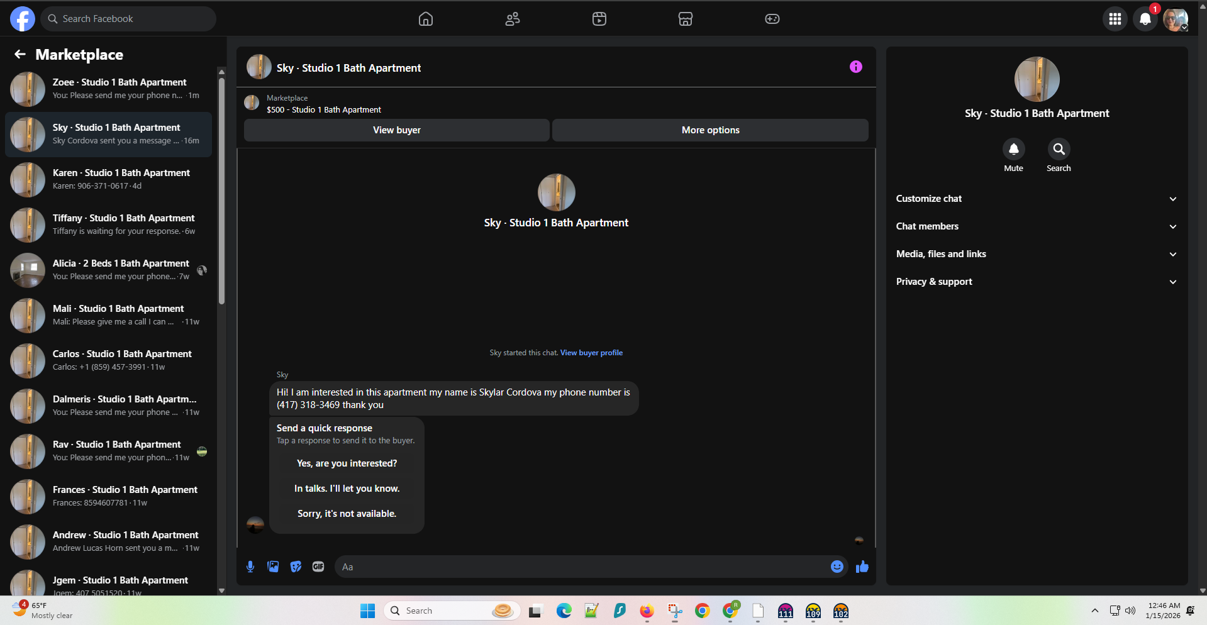Open the notifications bell
The width and height of the screenshot is (1207, 625).
(x=1145, y=19)
